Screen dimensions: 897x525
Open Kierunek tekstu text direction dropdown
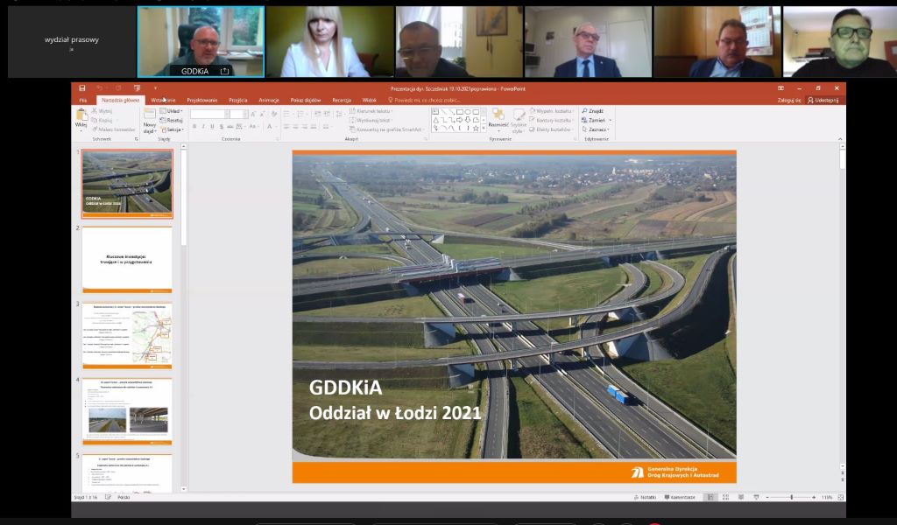371,111
